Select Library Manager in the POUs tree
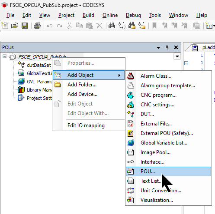This screenshot has width=215, height=214. [39, 90]
